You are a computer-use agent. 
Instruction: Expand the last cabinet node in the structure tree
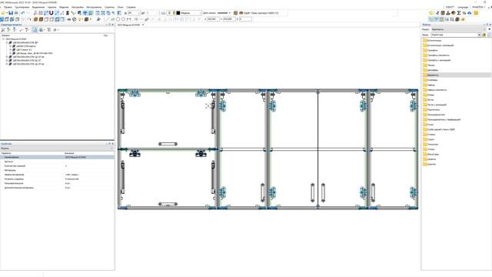(7, 64)
